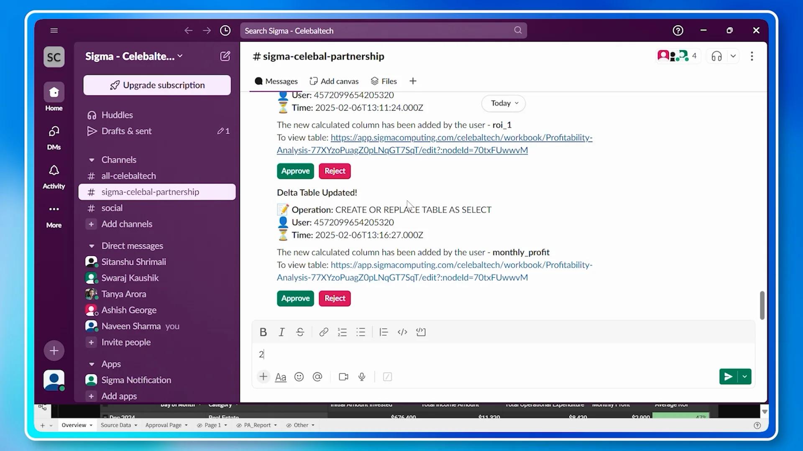Open the social channel
Image resolution: width=803 pixels, height=451 pixels.
[x=157, y=208]
